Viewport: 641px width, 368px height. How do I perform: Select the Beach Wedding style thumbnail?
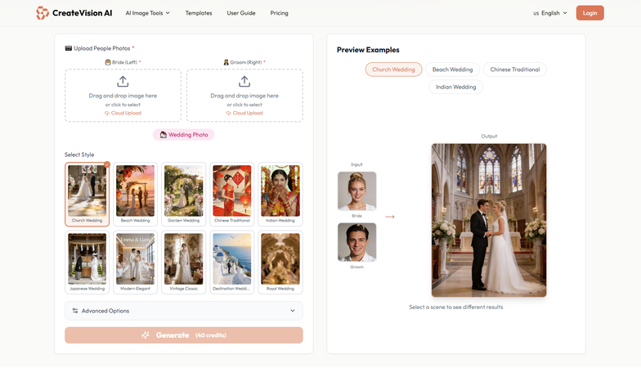click(x=136, y=195)
